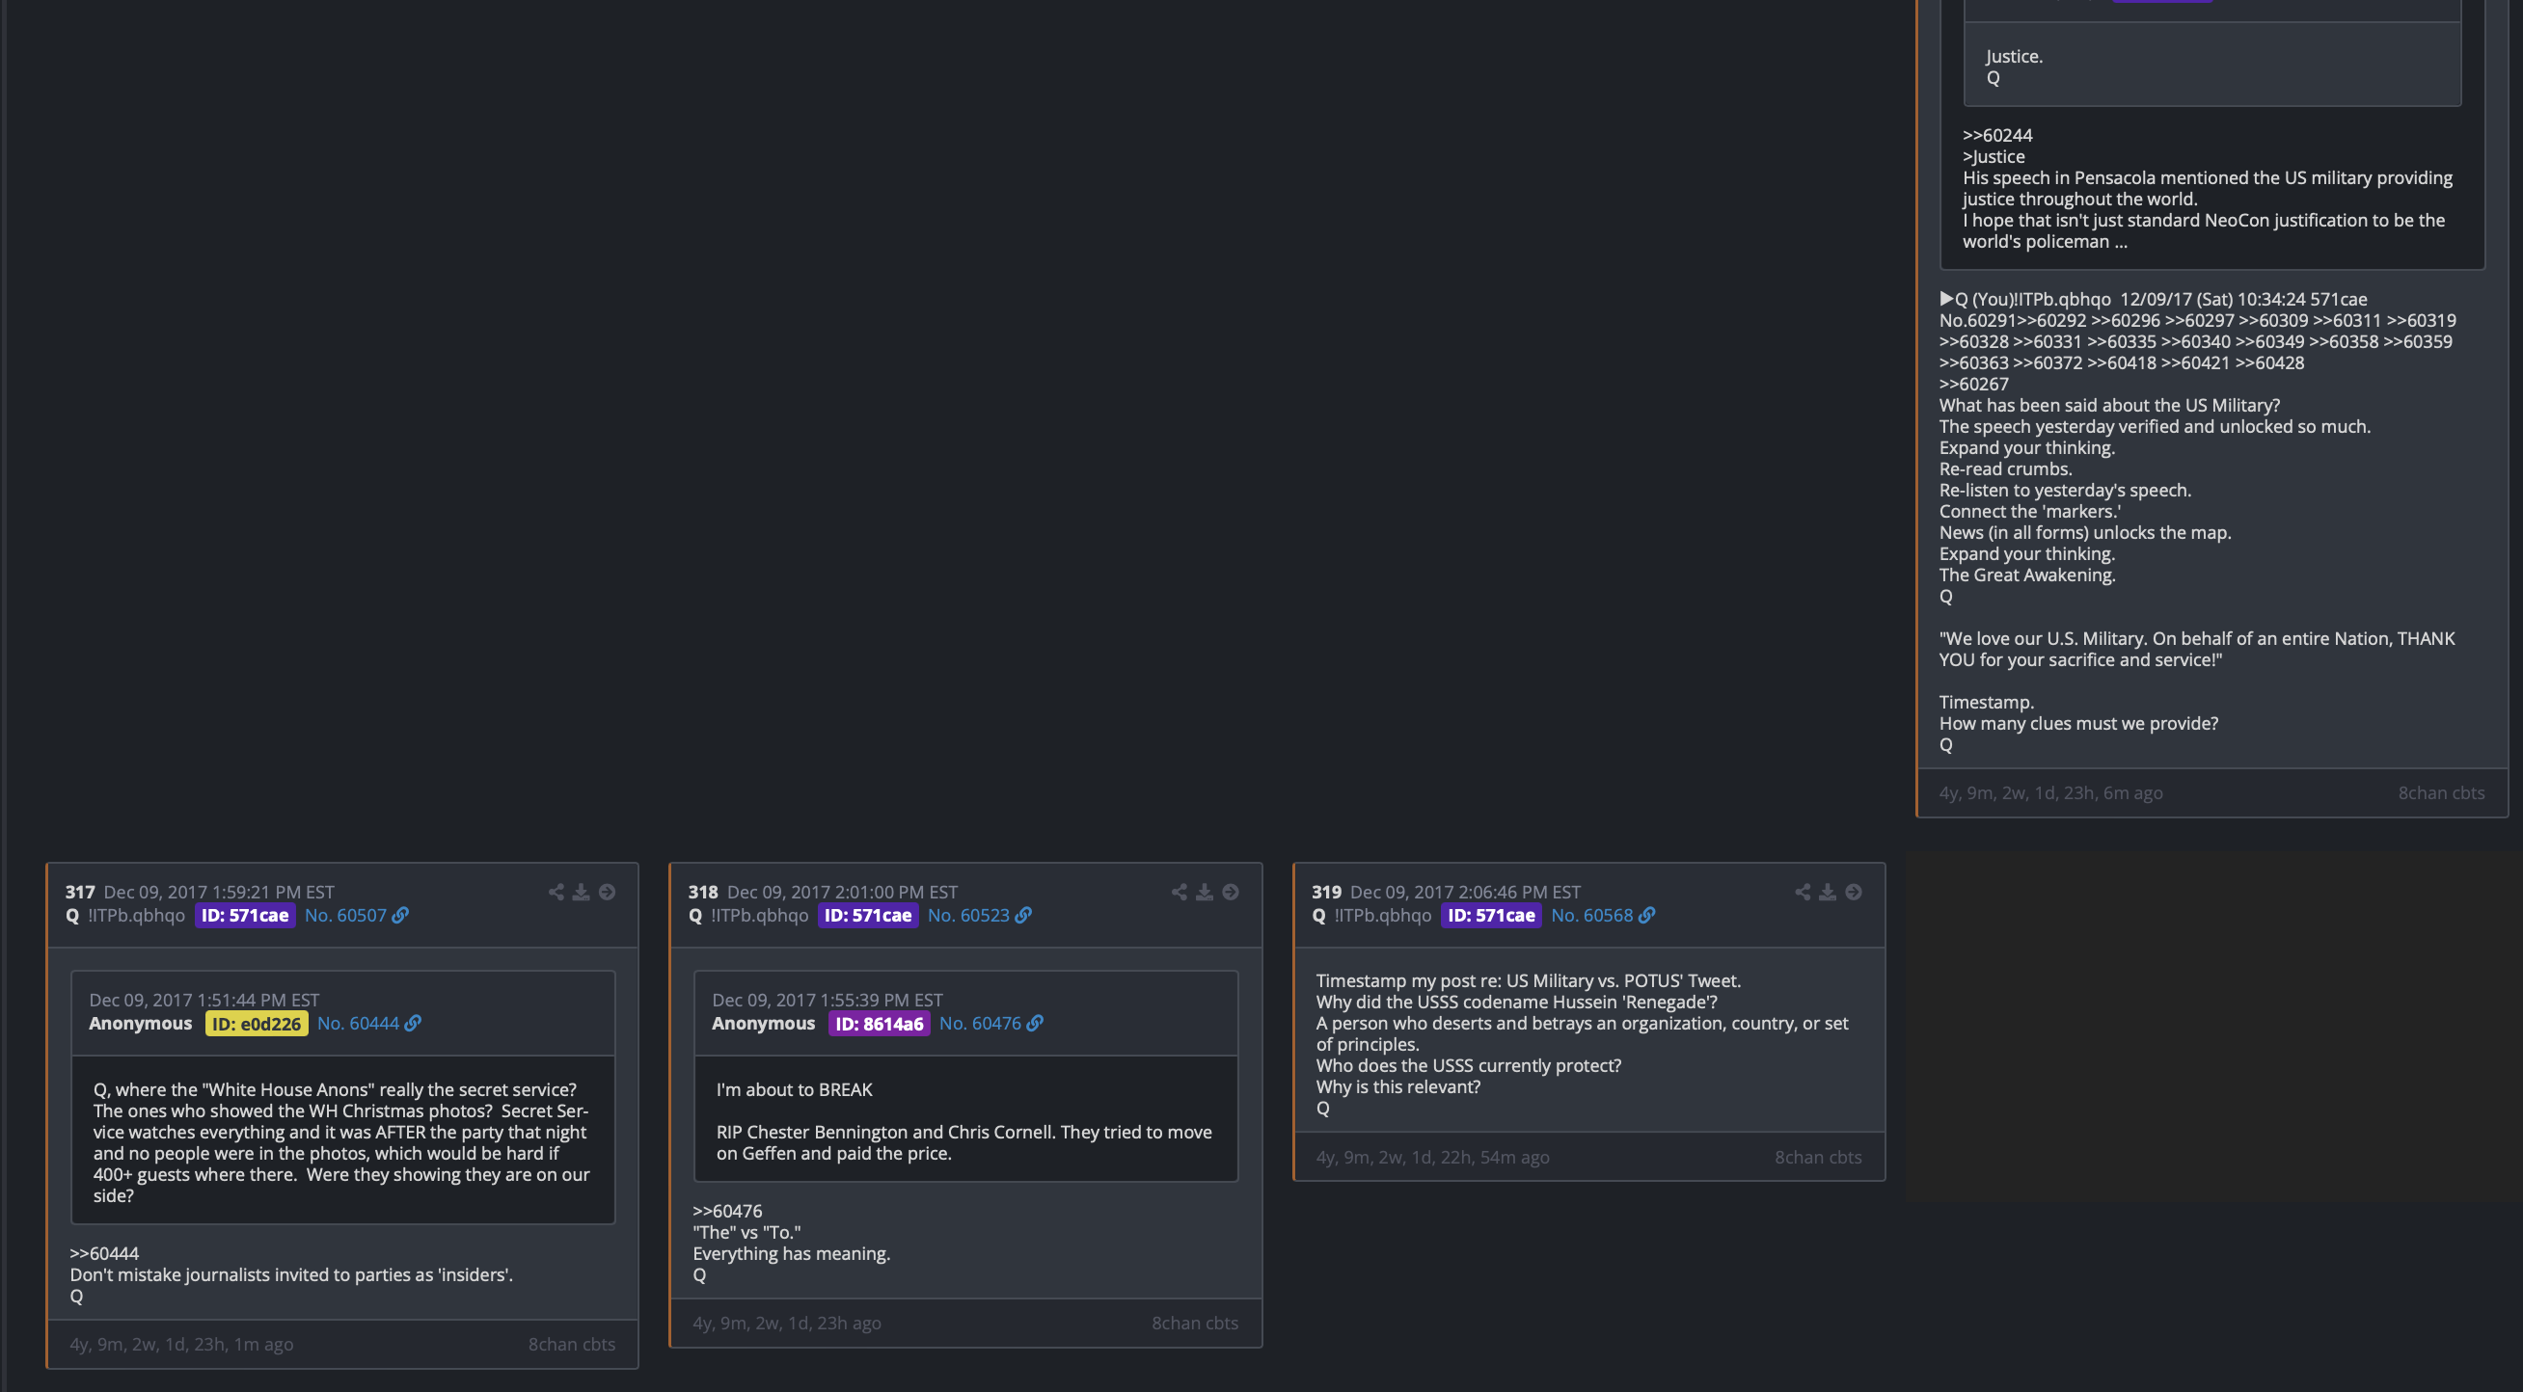The height and width of the screenshot is (1392, 2523).
Task: Click '4y, 9m, 2w, 1d, 23h, 1m ago' text
Action: [182, 1344]
